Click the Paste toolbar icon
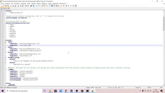Screen dimensions: 165x93 click(x=23, y=6)
